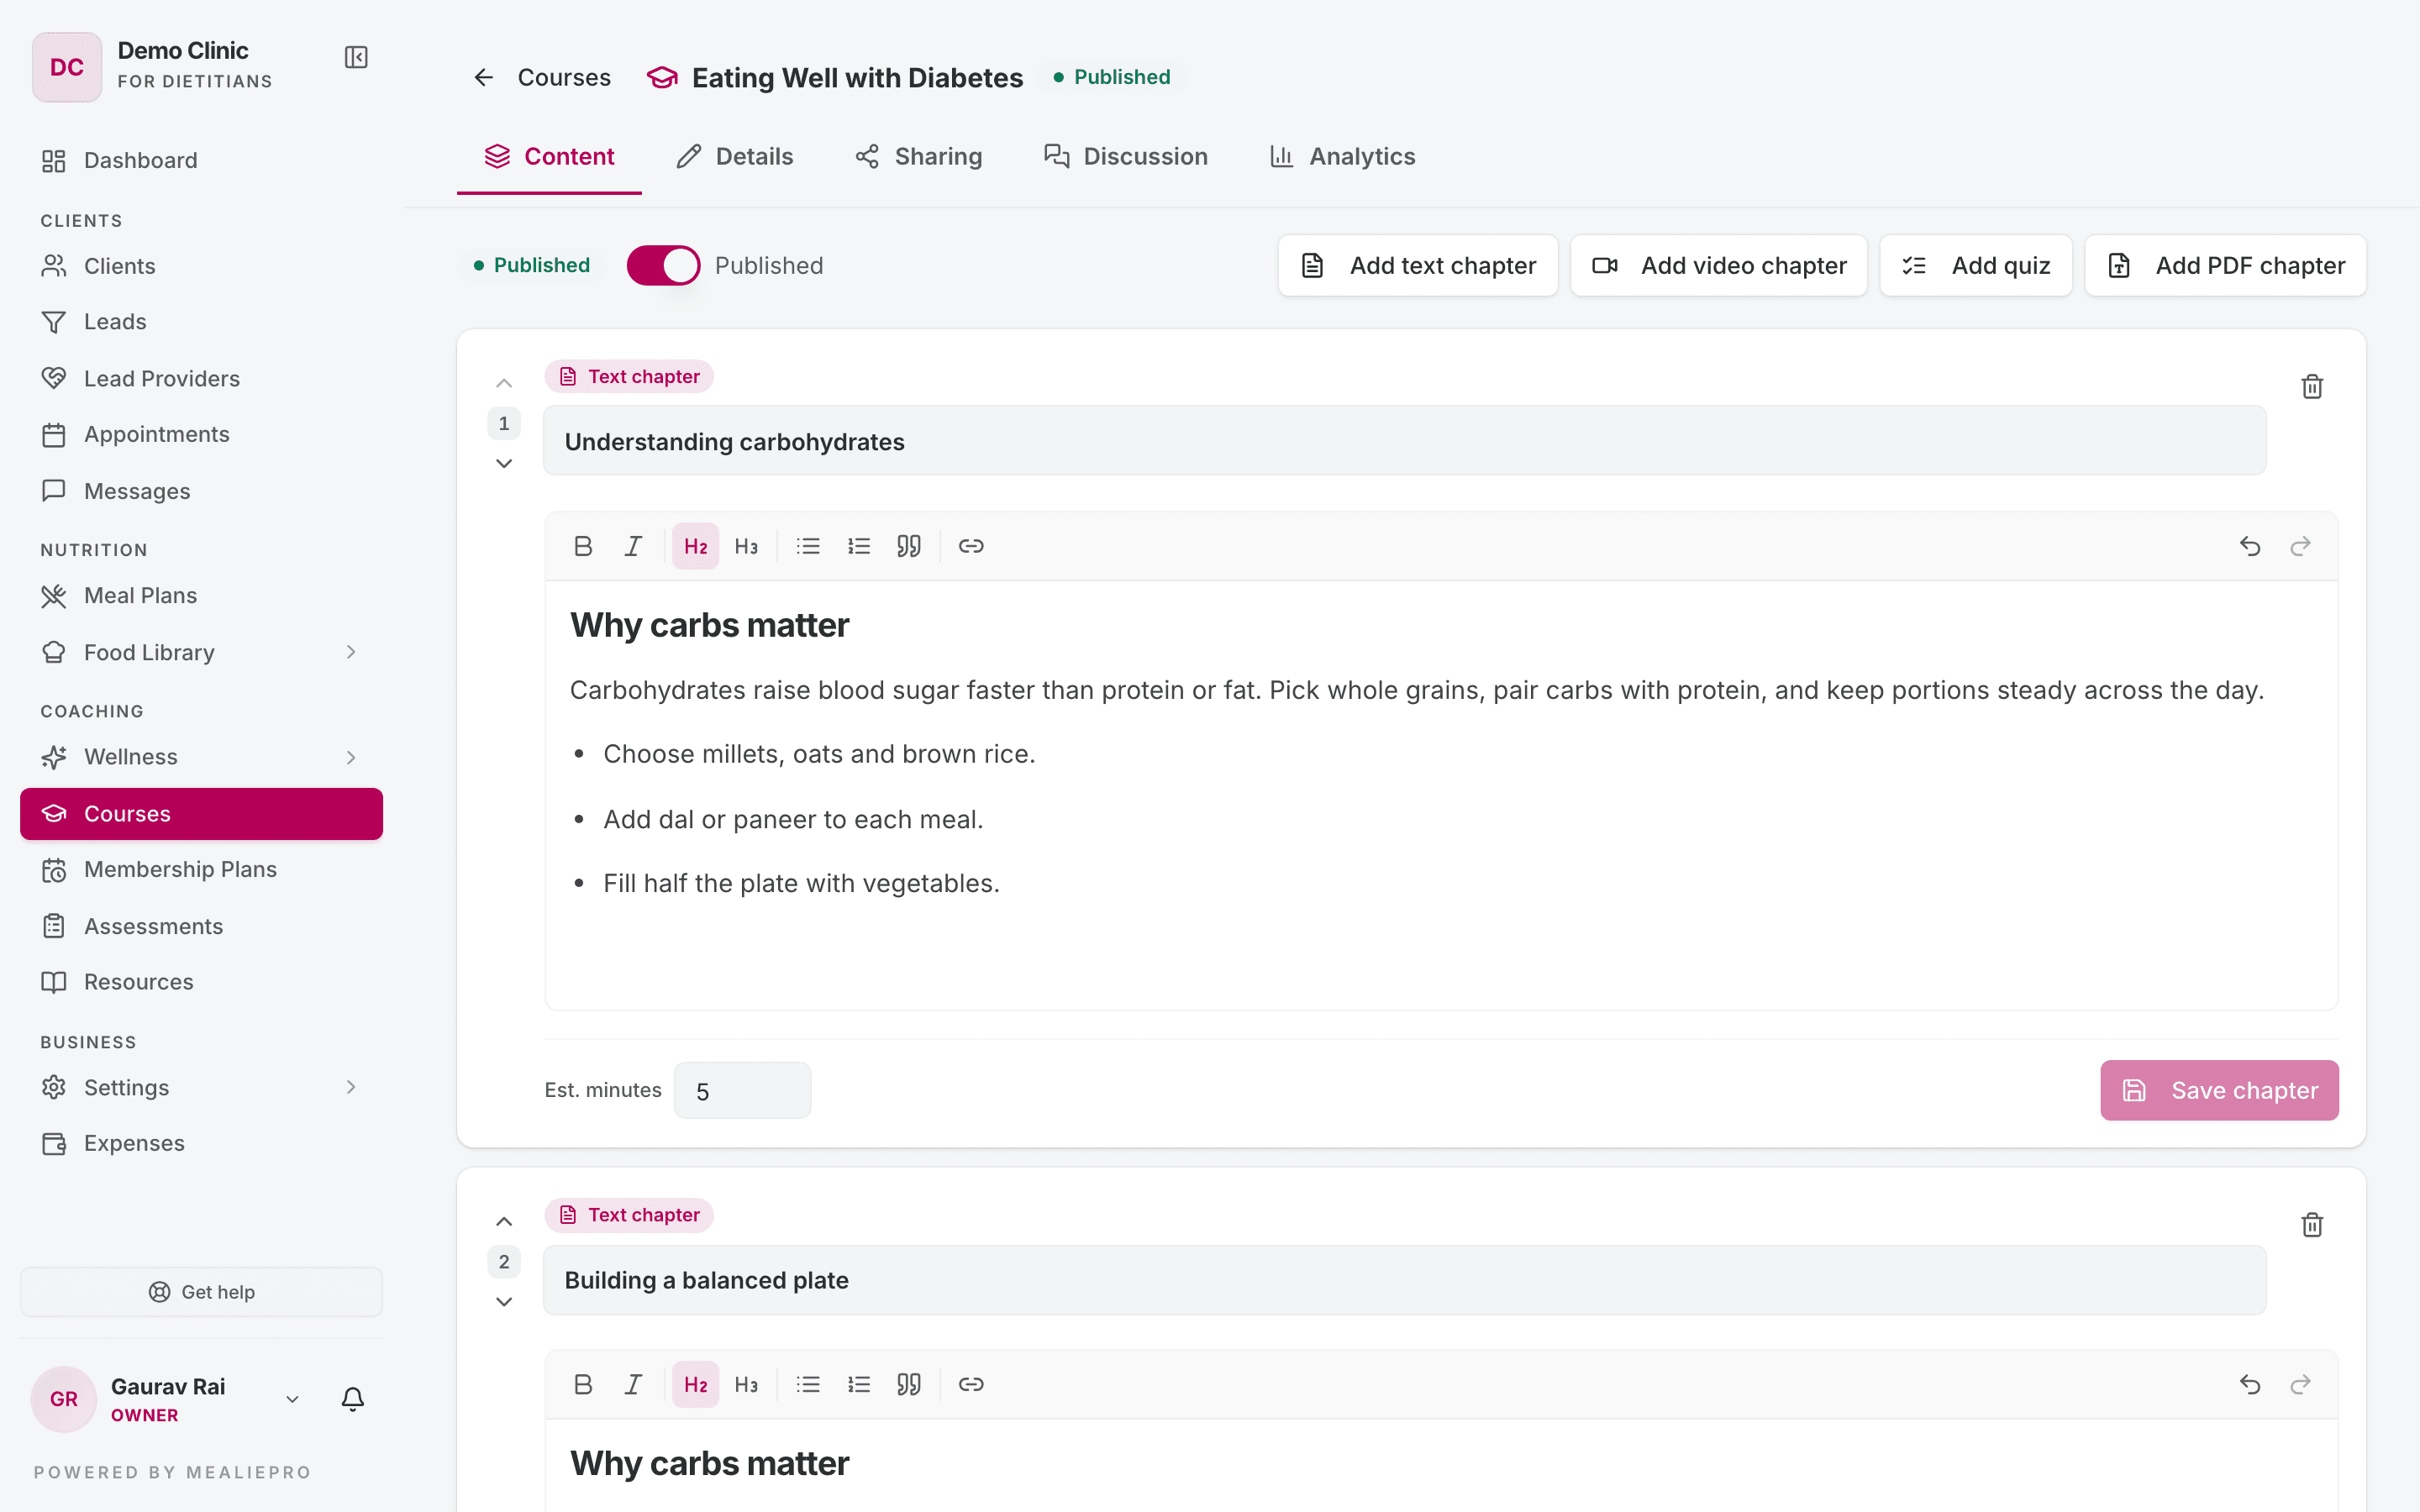Move chapter 2 down with chevron
Viewport: 2420px width, 1512px height.
pyautogui.click(x=504, y=1301)
